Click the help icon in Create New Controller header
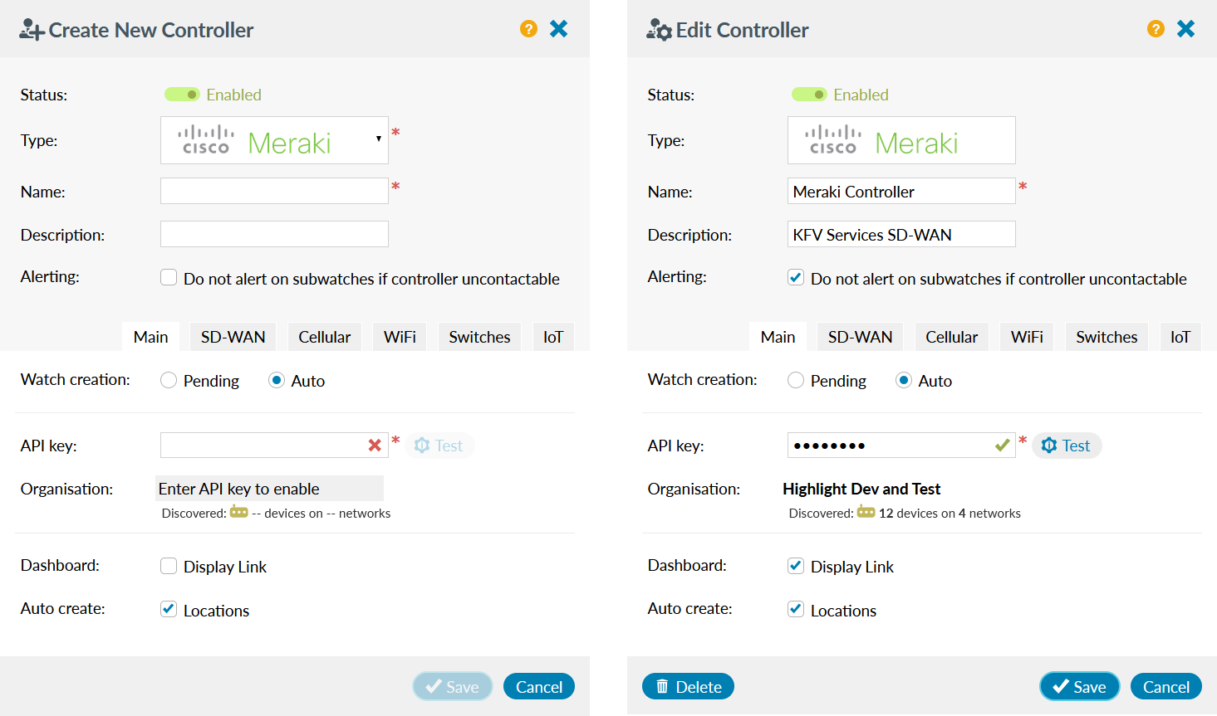 click(529, 27)
